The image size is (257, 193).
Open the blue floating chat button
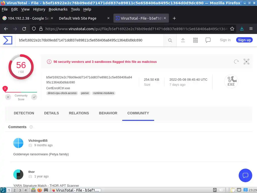tap(245, 175)
